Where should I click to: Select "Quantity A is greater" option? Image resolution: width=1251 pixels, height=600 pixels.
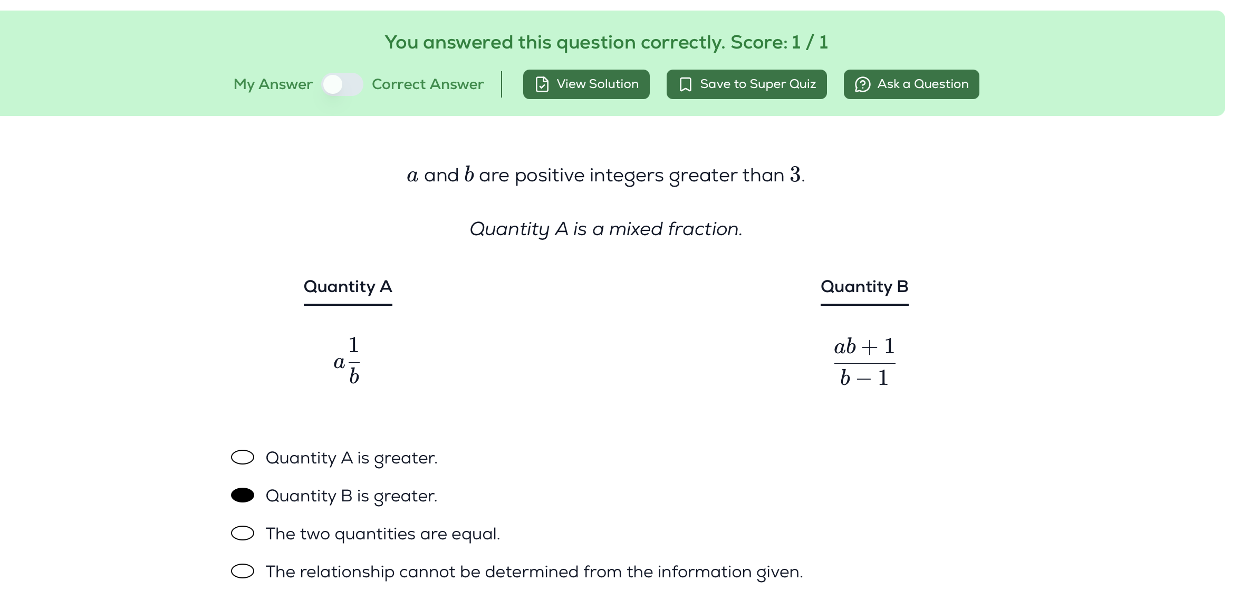click(243, 458)
